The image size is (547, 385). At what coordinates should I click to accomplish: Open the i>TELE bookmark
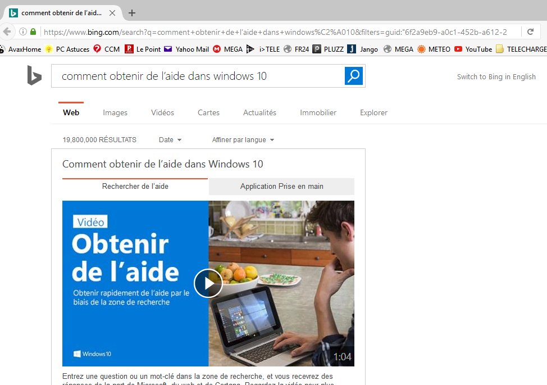[x=263, y=49]
